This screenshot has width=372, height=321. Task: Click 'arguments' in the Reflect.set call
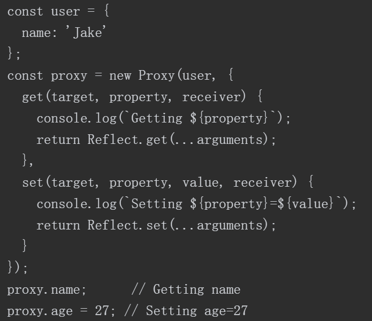pyautogui.click(x=230, y=225)
